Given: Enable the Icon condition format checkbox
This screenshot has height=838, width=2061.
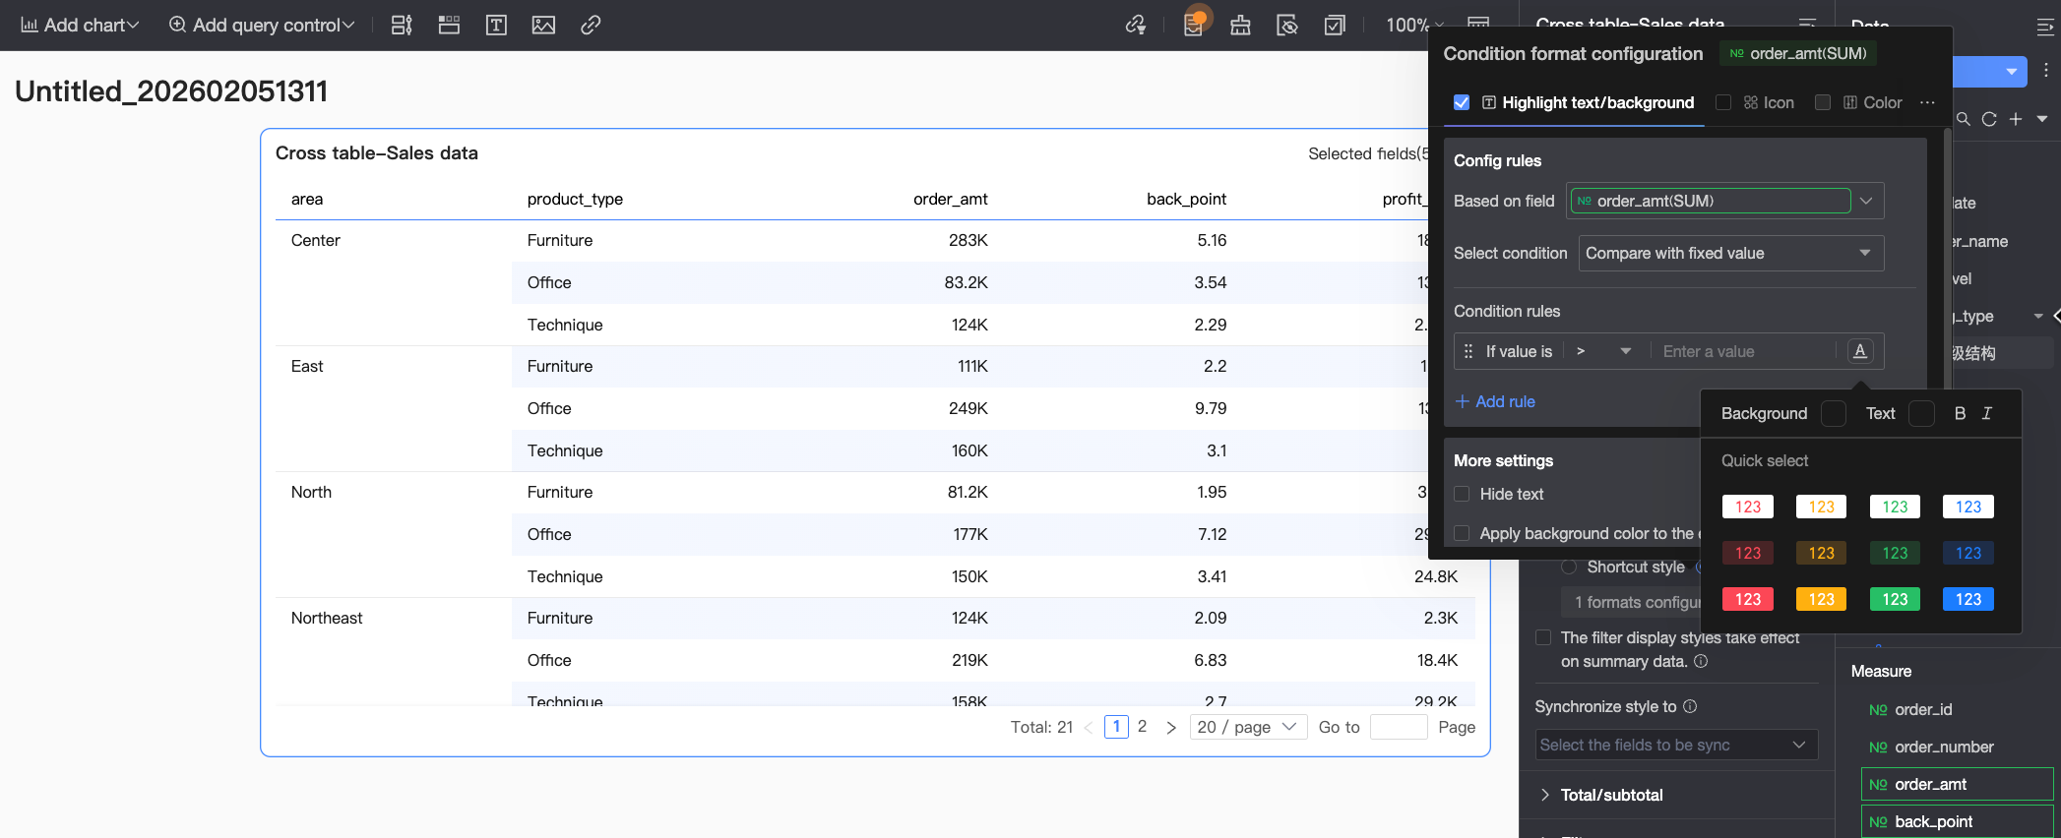Looking at the screenshot, I should click(x=1723, y=102).
